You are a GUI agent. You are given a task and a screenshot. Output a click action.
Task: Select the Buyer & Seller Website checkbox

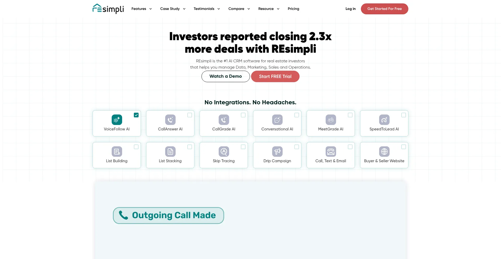[x=404, y=147]
